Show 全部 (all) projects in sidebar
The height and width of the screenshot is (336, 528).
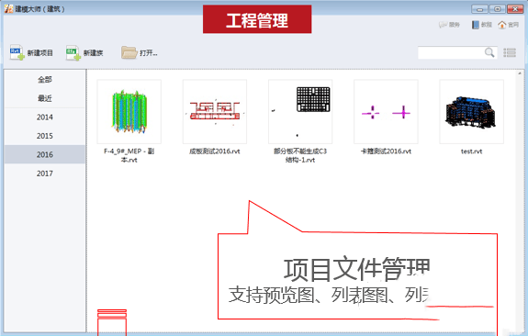click(x=45, y=80)
